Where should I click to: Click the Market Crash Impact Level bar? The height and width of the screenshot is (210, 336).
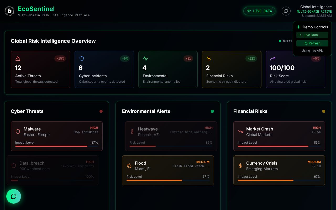[279, 146]
